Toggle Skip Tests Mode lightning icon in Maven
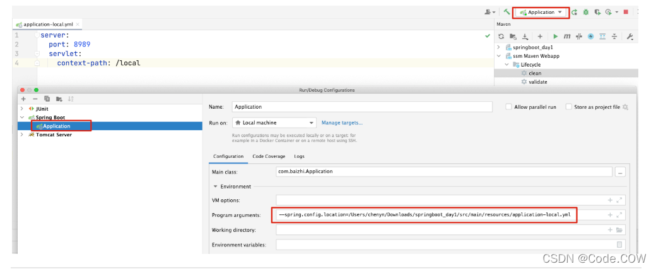 [x=591, y=36]
